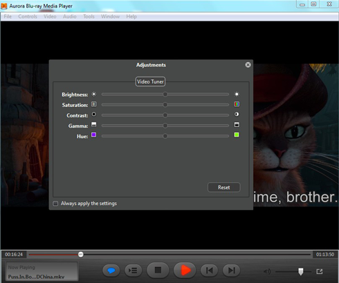Click total duration 01:13:50

pyautogui.click(x=325, y=255)
